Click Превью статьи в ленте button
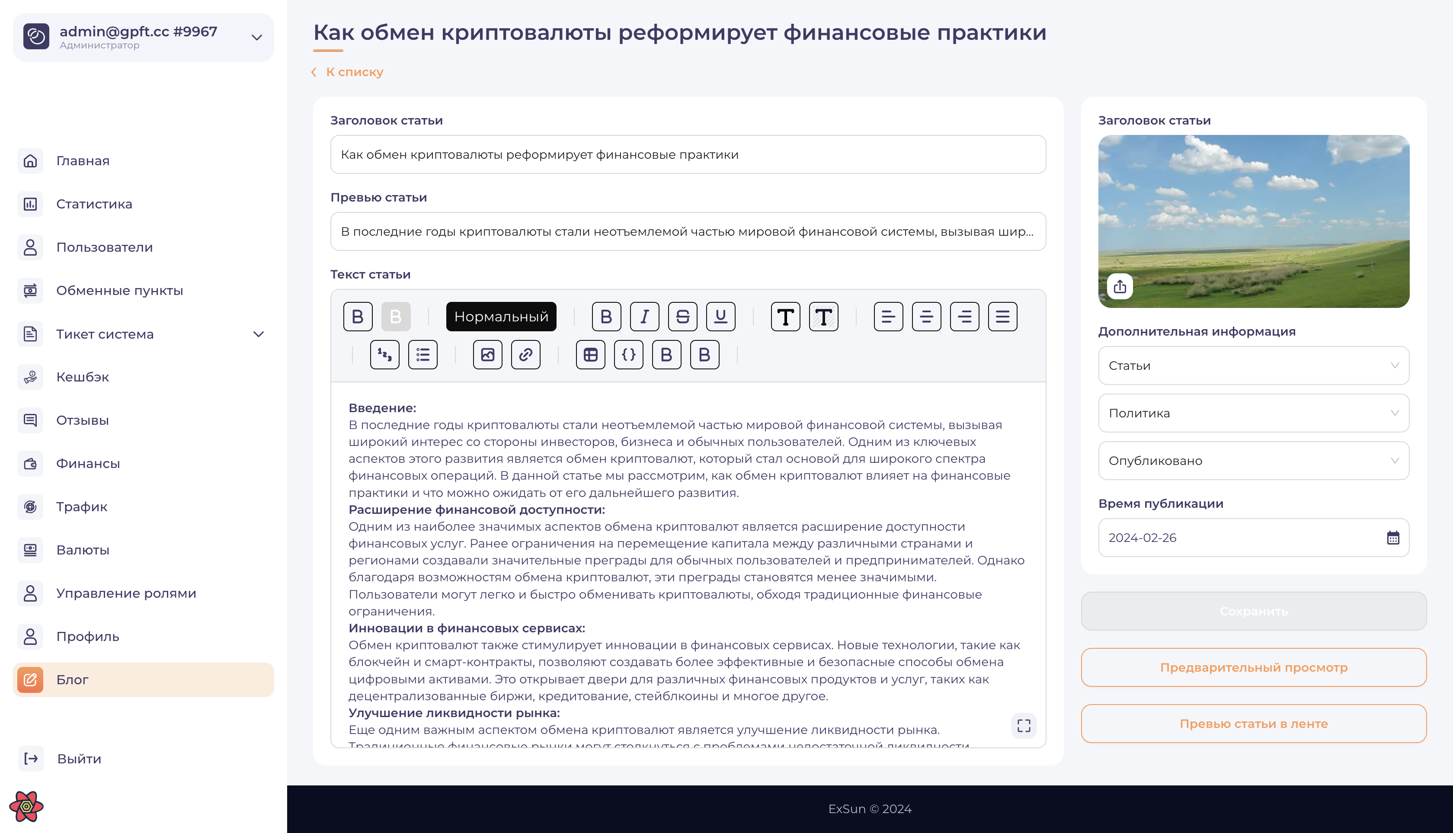The height and width of the screenshot is (833, 1453). point(1253,724)
